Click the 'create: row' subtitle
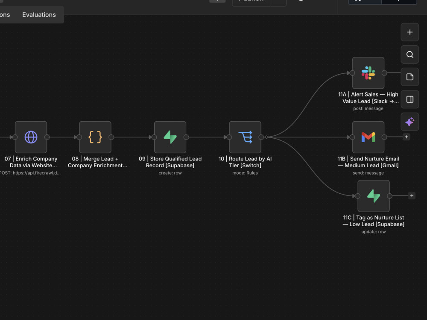427x320 pixels. pos(170,173)
